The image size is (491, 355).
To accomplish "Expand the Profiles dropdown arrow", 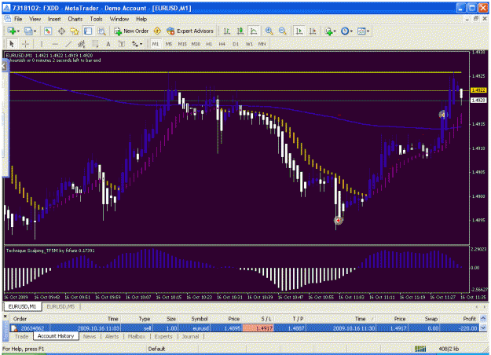I will [x=35, y=31].
